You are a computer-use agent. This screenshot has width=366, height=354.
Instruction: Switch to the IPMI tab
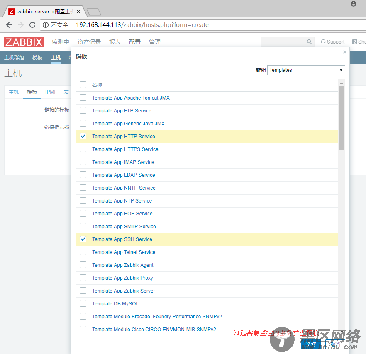(x=51, y=92)
